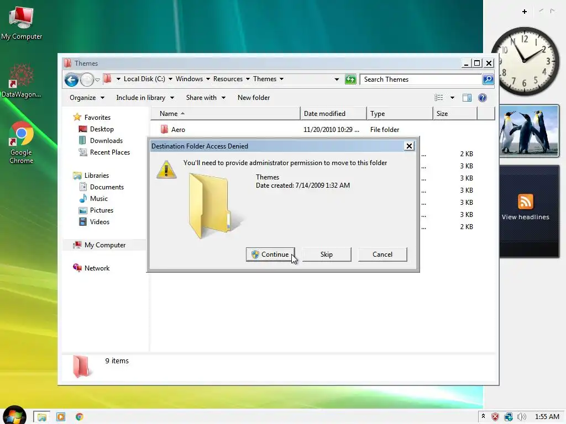
Task: Close the Access Denied dialog with X
Action: [x=409, y=146]
